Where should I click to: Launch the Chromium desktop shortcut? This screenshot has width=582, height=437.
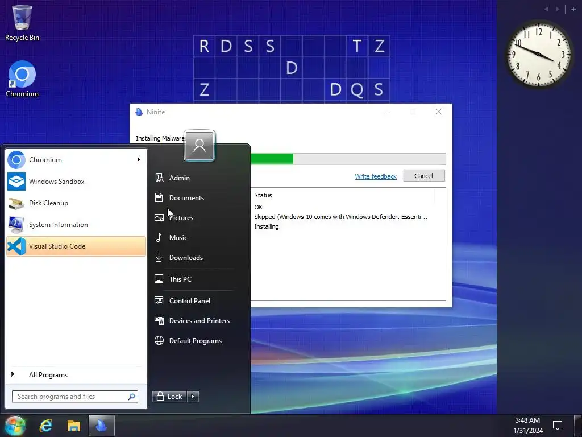pyautogui.click(x=22, y=79)
